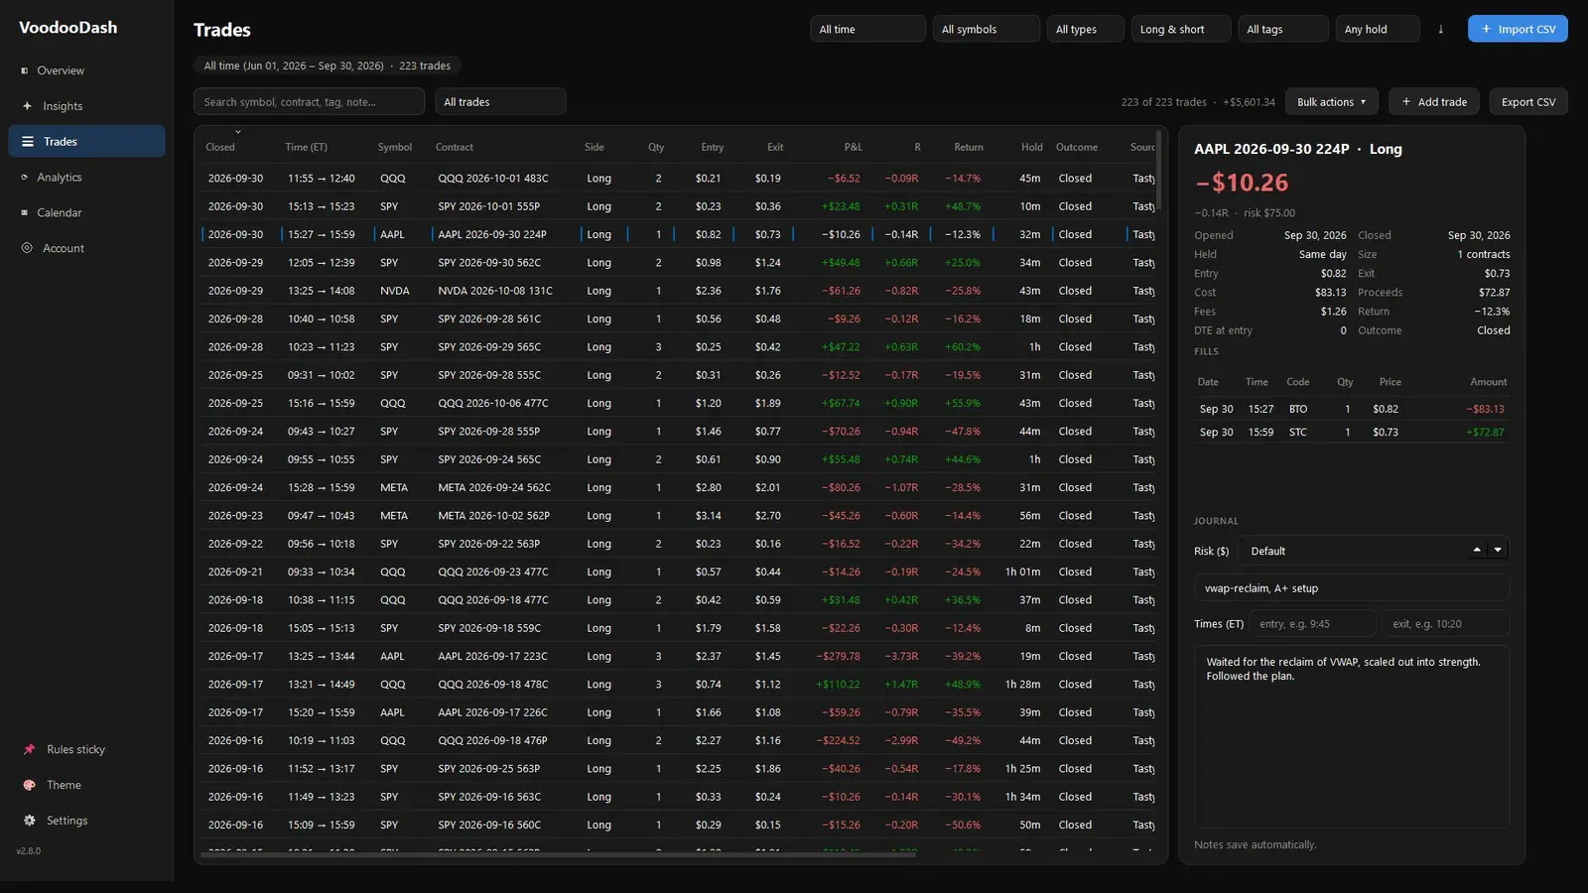The image size is (1588, 893).
Task: Click the Insights sparkle icon
Action: tap(27, 106)
